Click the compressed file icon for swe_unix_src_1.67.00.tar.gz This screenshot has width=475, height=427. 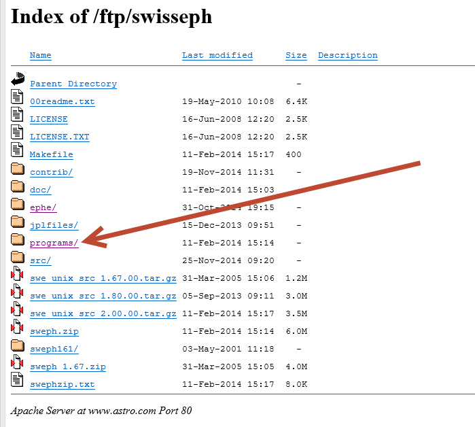[18, 275]
